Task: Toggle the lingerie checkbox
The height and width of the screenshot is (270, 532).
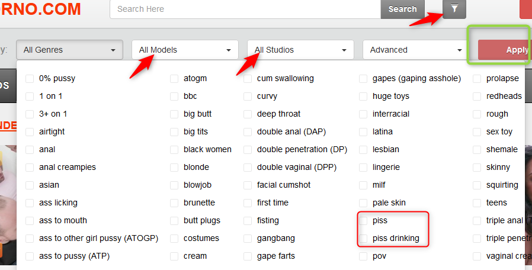Action: click(x=363, y=167)
